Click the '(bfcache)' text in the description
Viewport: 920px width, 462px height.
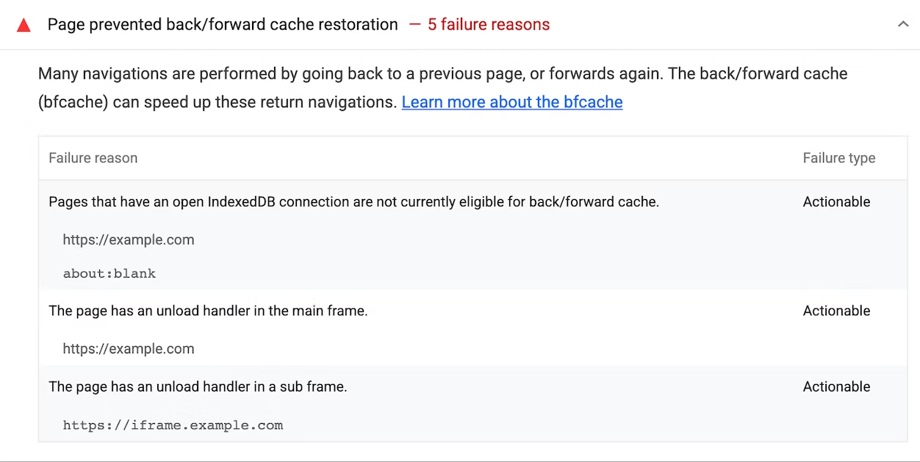tap(73, 102)
